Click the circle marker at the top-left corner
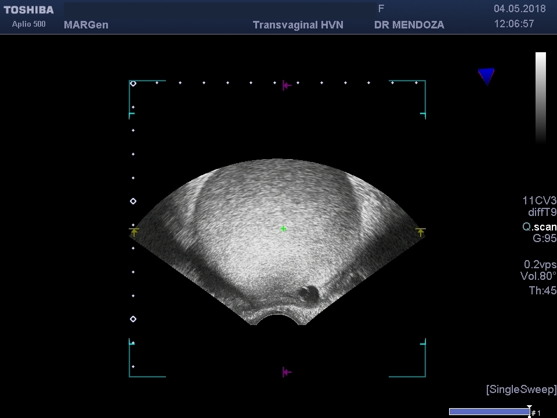The height and width of the screenshot is (418, 557). point(133,84)
